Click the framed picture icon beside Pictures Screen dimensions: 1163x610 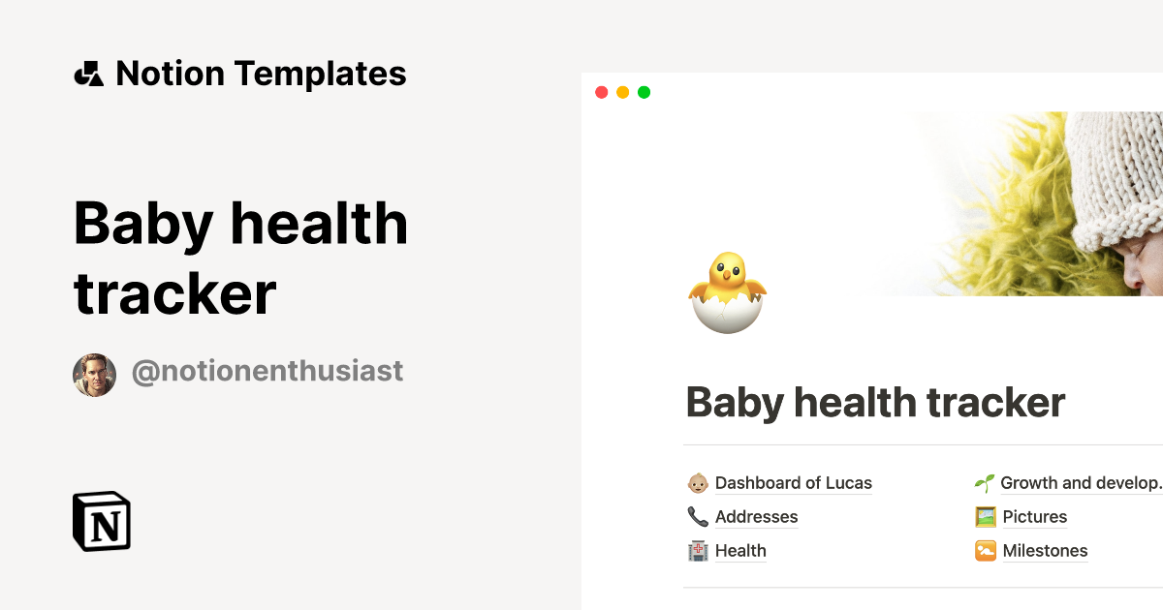[x=985, y=517]
